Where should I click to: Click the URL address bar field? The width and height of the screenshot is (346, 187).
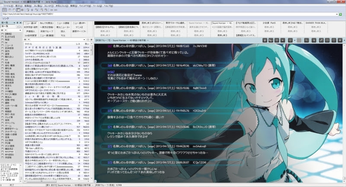pyautogui.click(x=169, y=14)
